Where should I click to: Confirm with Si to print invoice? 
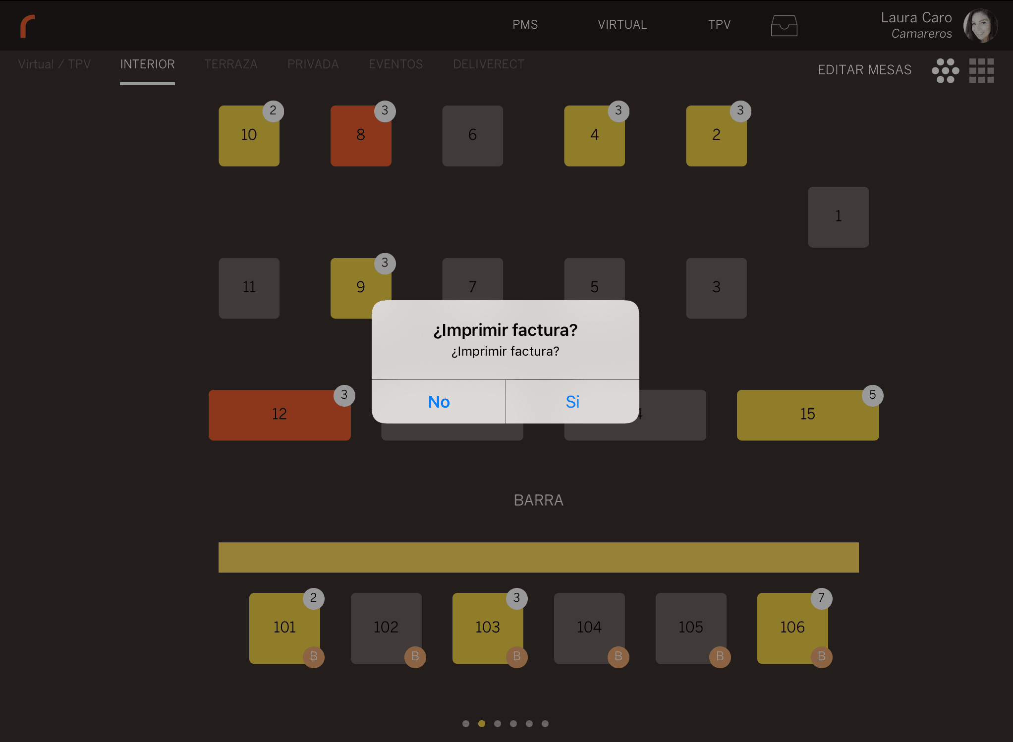tap(572, 402)
